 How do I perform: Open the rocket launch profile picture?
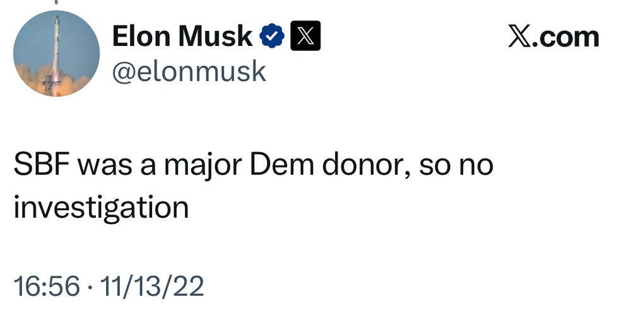tap(56, 55)
